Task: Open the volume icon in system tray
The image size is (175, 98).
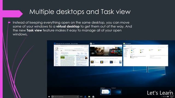Action: 166,97
